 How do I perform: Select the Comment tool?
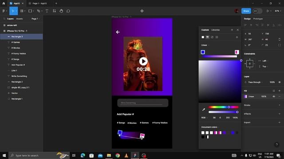pos(68,11)
